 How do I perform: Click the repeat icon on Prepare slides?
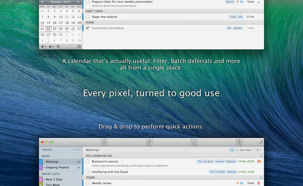tap(242, 2)
